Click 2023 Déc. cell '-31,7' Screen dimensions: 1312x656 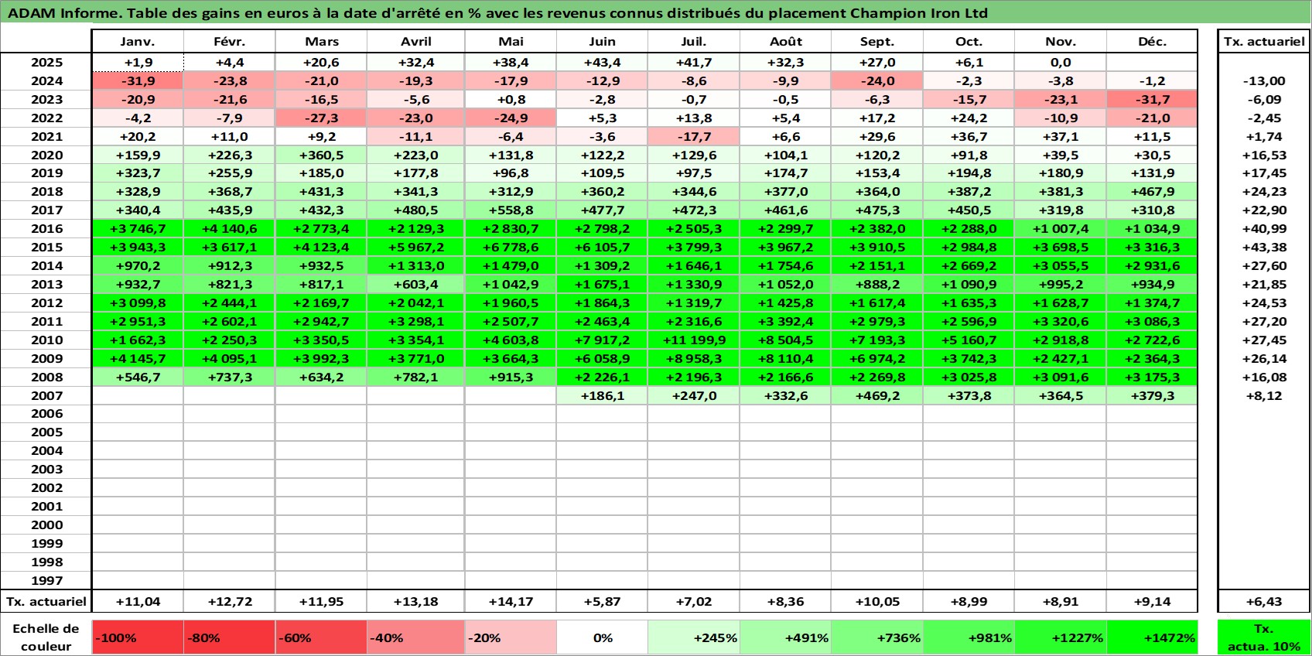point(1152,100)
